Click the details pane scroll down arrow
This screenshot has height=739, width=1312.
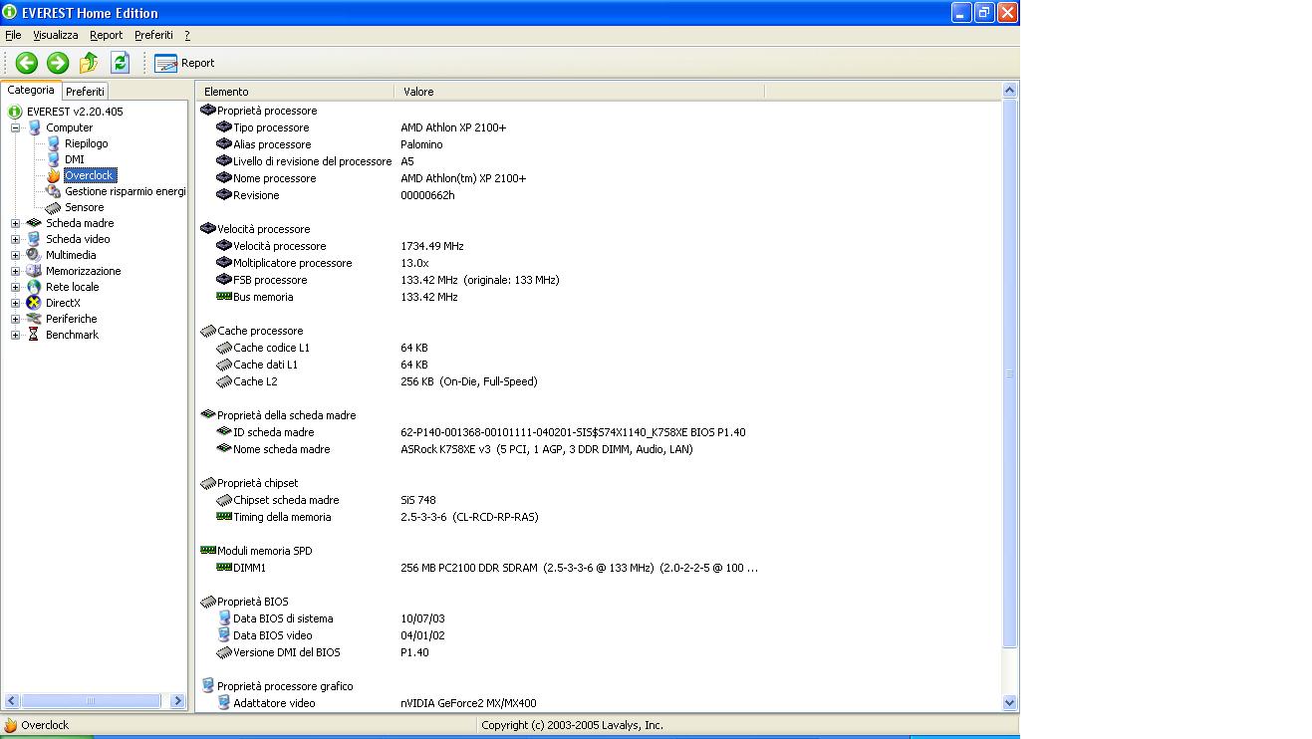[1009, 702]
